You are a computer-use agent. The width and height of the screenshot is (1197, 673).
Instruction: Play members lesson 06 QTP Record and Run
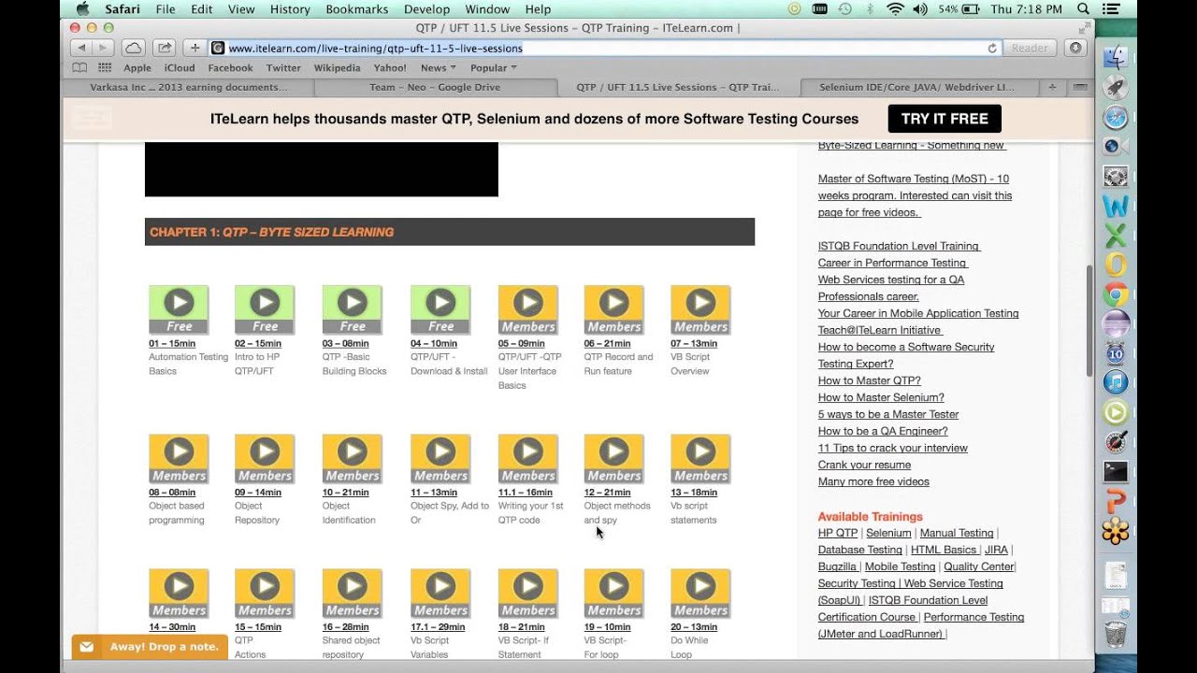(x=614, y=309)
